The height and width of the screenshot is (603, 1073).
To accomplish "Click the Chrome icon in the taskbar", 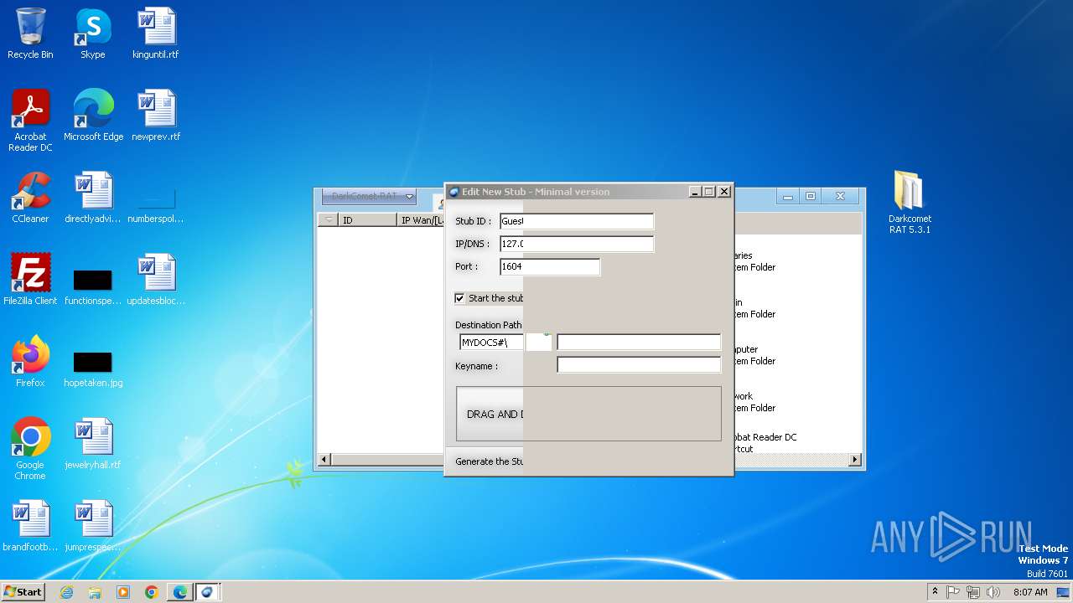I will tap(152, 592).
